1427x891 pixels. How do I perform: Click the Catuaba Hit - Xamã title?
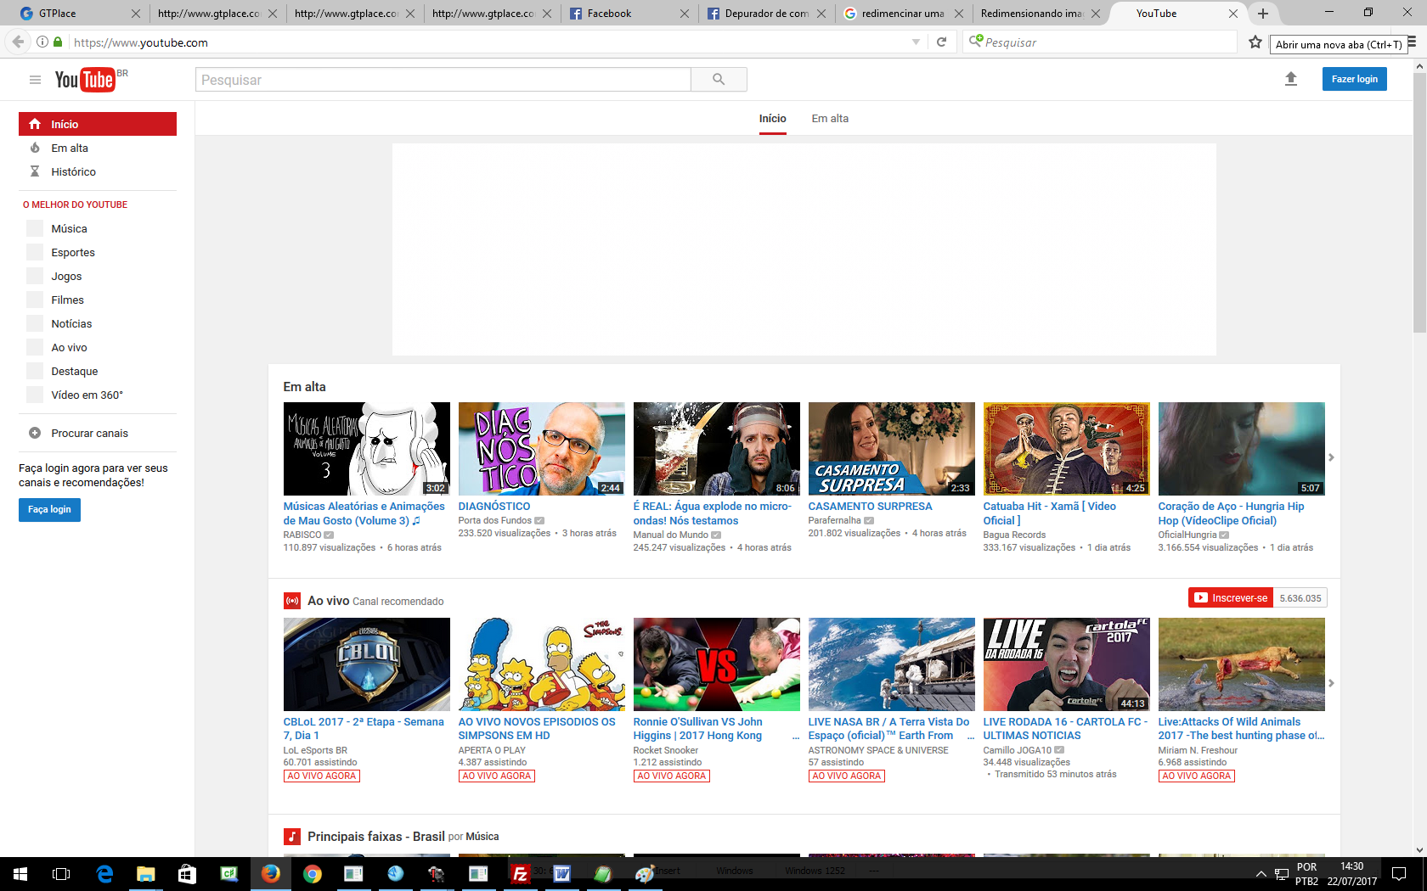click(1050, 513)
